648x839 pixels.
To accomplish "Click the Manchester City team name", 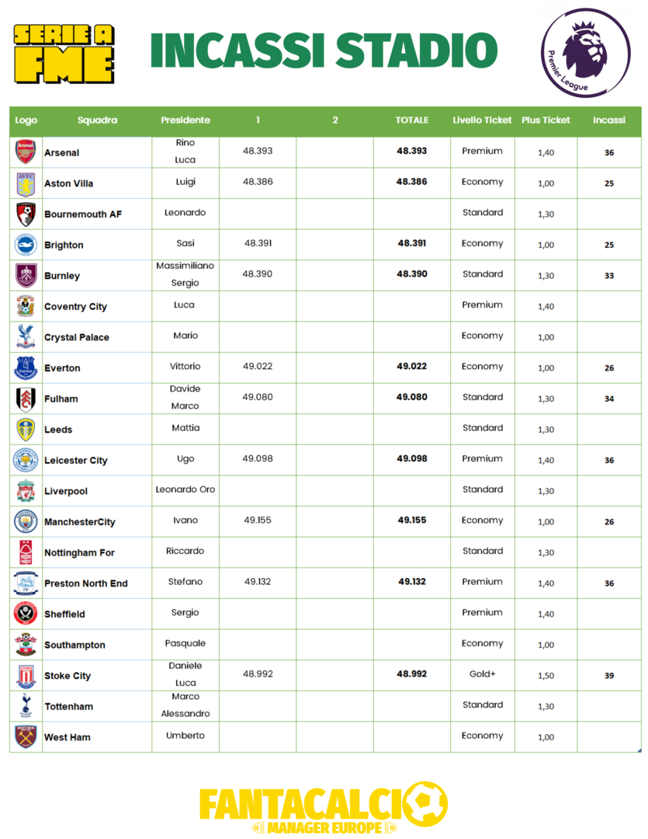I will coord(79,522).
